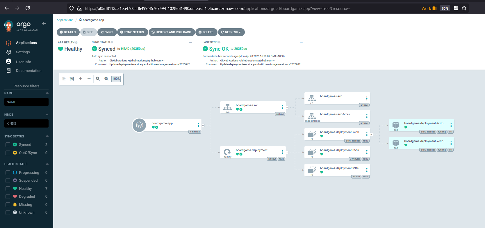The width and height of the screenshot is (485, 228).
Task: Click the minus collapse-all icon
Action: pos(89,79)
